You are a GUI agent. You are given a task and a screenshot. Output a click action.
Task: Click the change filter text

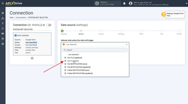pos(30,50)
